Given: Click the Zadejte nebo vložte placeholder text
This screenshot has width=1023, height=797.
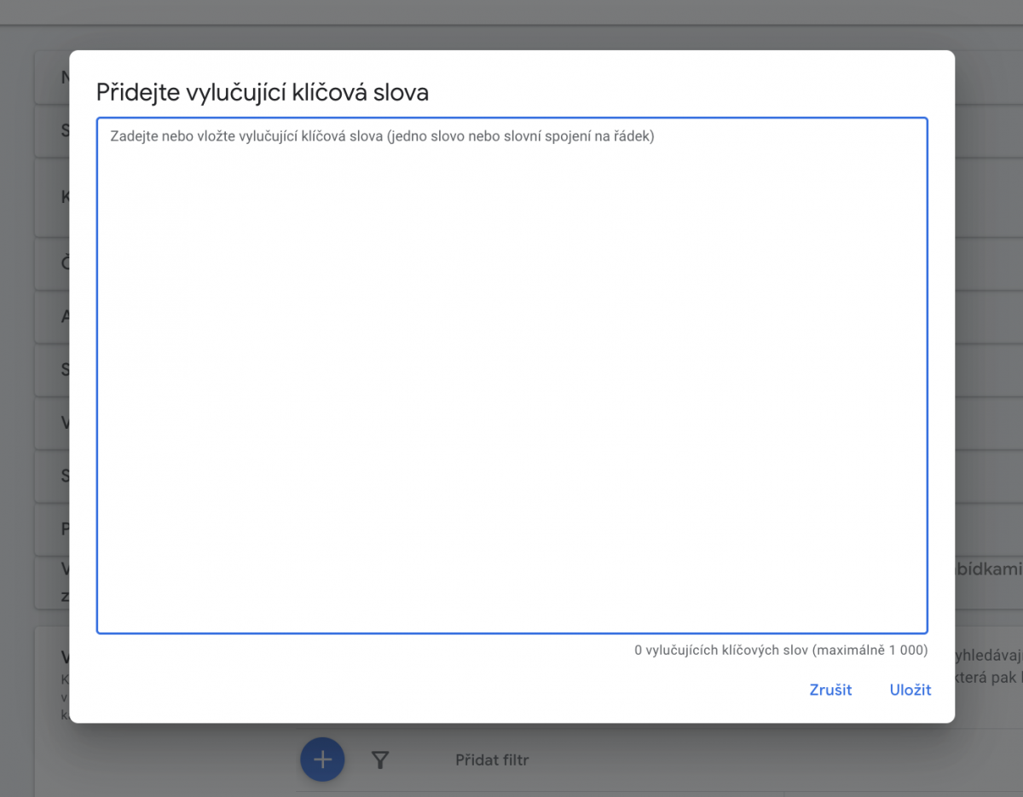Looking at the screenshot, I should (382, 136).
